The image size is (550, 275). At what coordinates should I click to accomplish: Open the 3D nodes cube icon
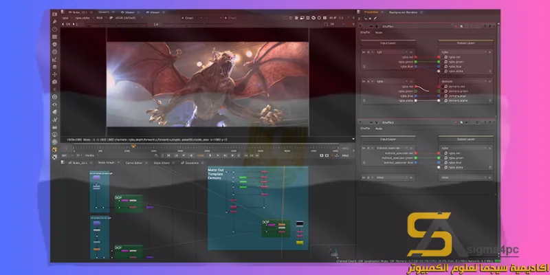[x=55, y=82]
